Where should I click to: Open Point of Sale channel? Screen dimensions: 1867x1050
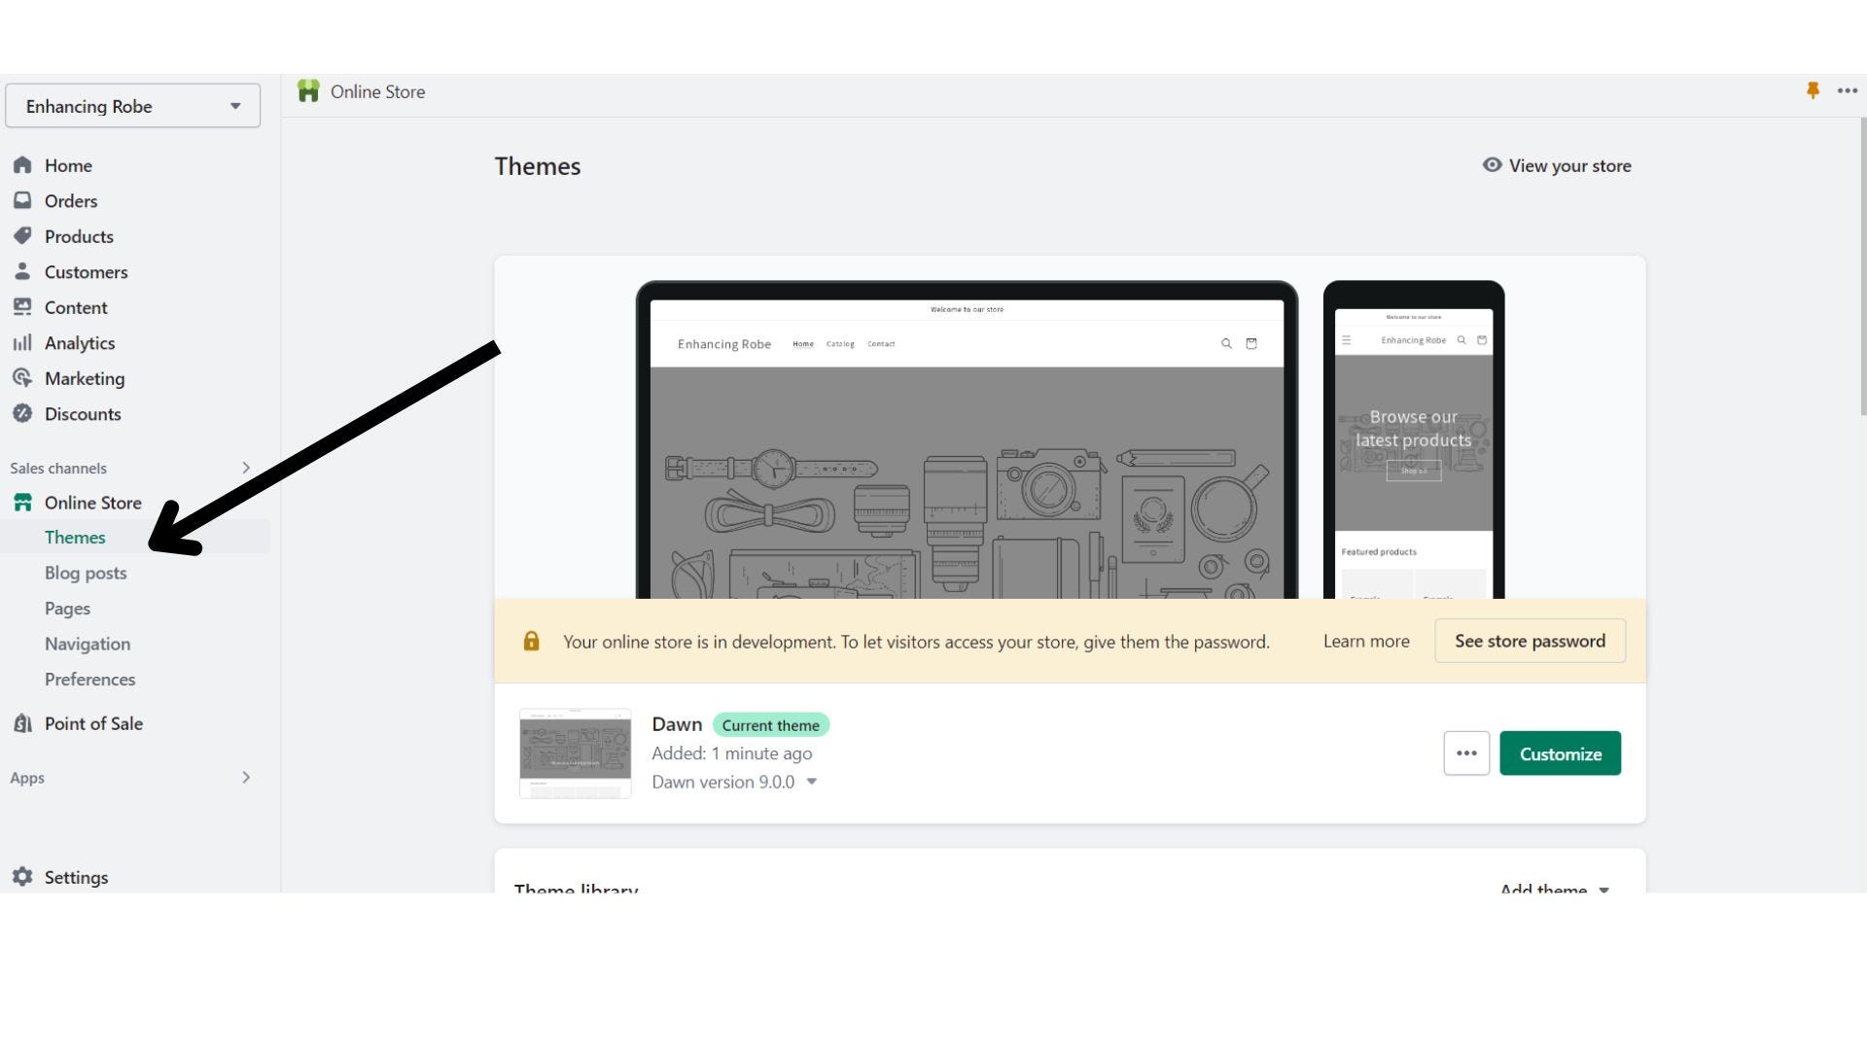point(93,723)
